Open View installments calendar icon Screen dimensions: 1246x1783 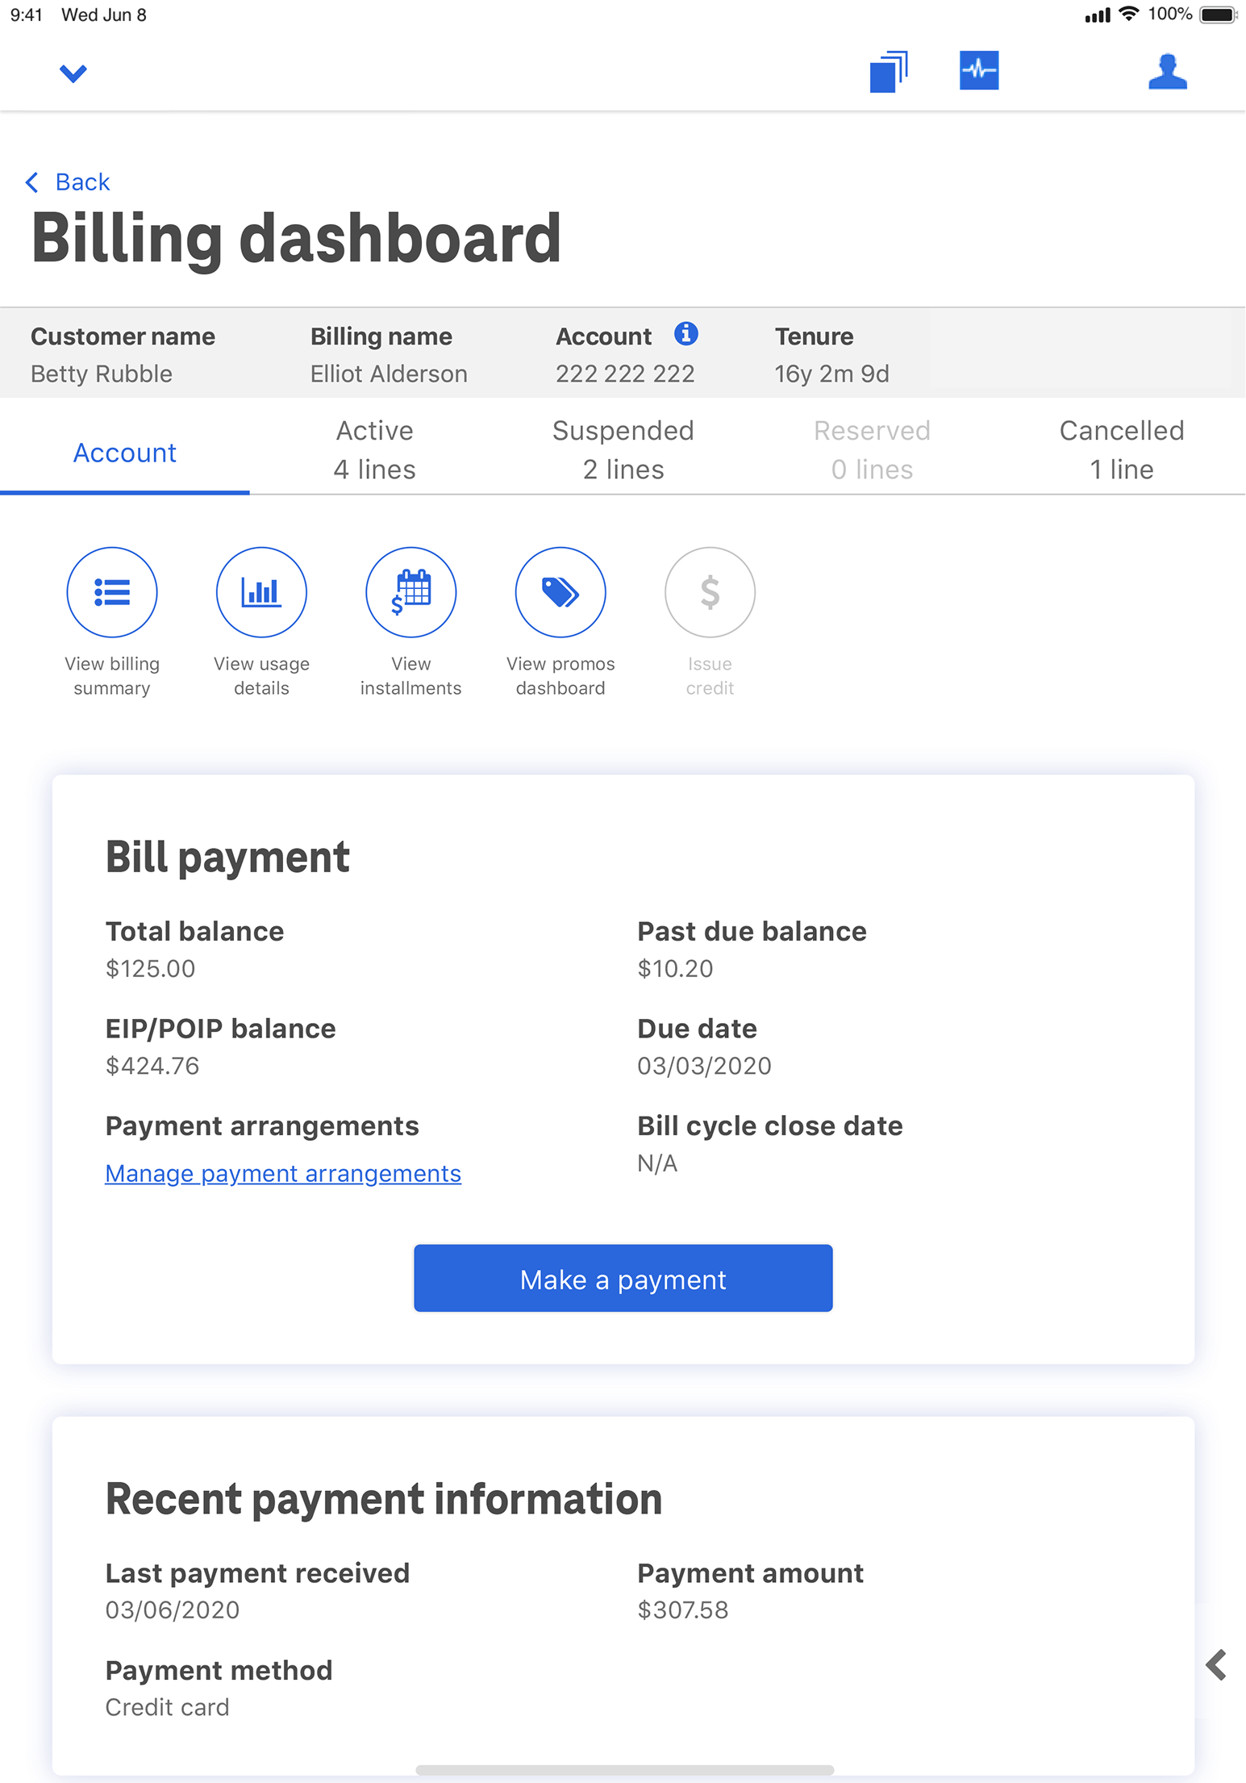(x=410, y=592)
